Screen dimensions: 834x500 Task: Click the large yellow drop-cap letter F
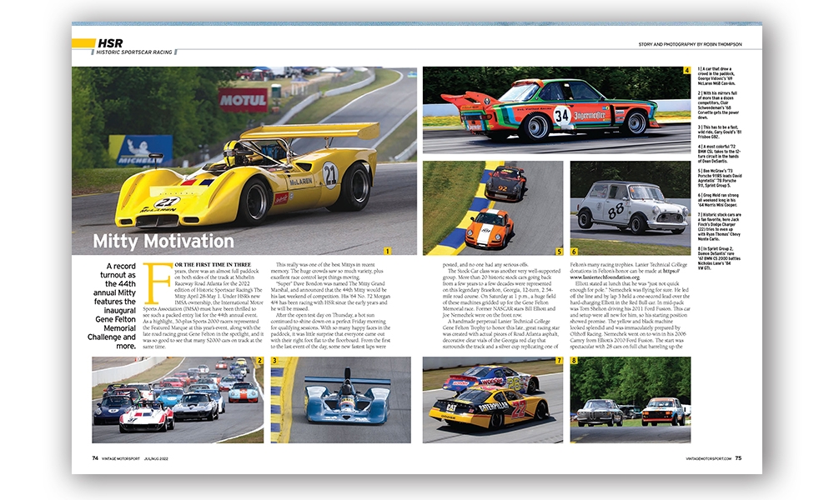tap(158, 282)
